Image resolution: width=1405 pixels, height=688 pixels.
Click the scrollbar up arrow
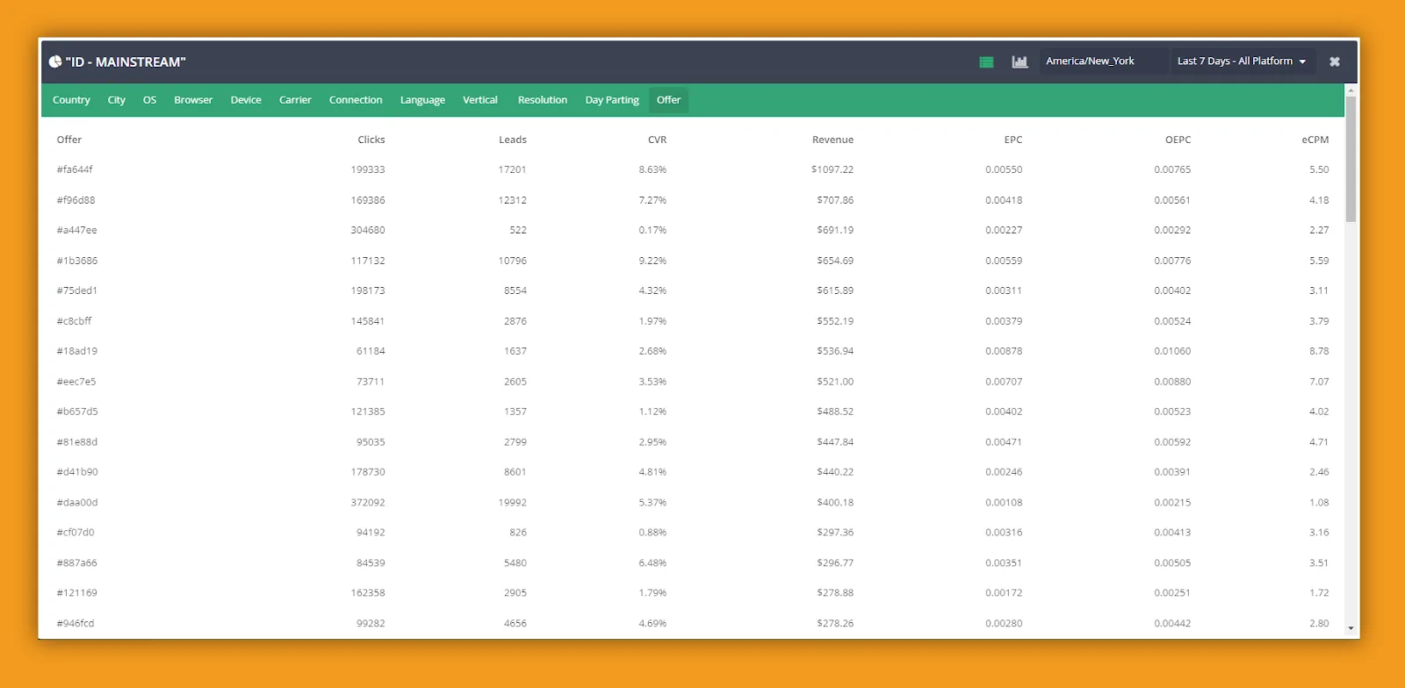coord(1351,90)
